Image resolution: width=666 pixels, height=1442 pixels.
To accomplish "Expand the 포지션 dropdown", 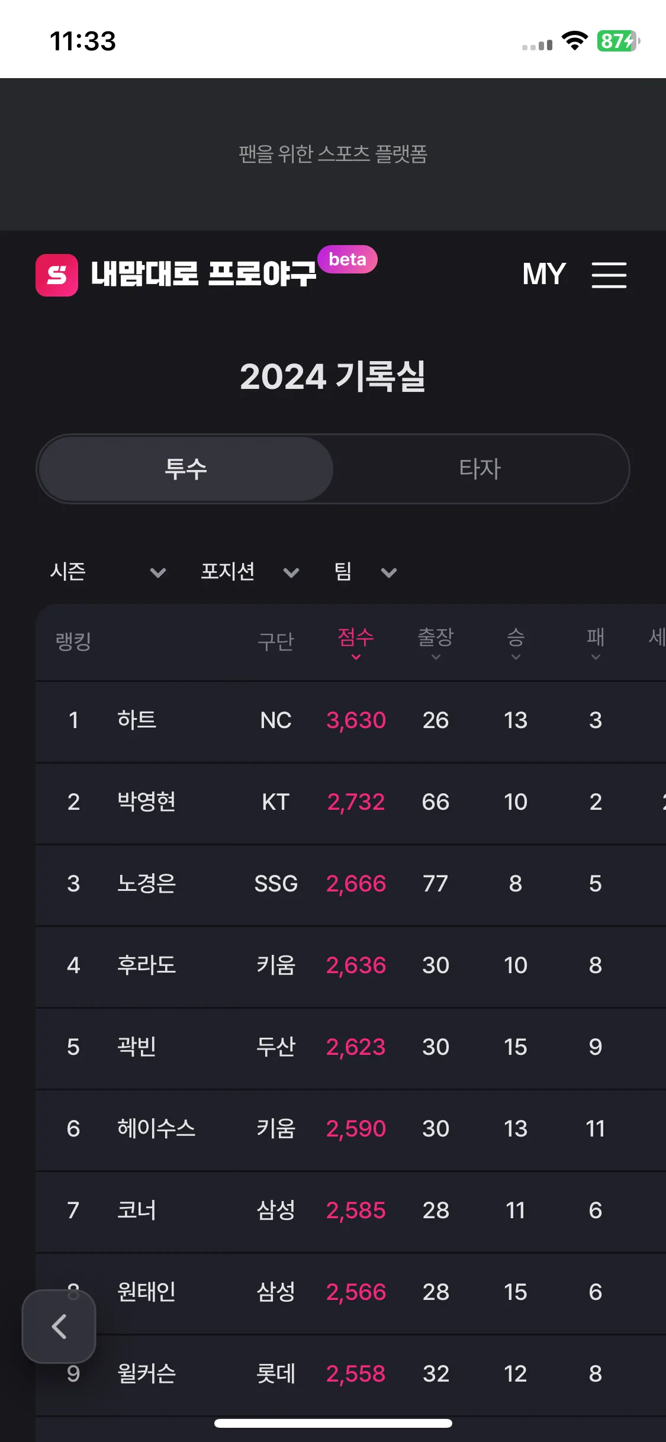I will coord(250,572).
